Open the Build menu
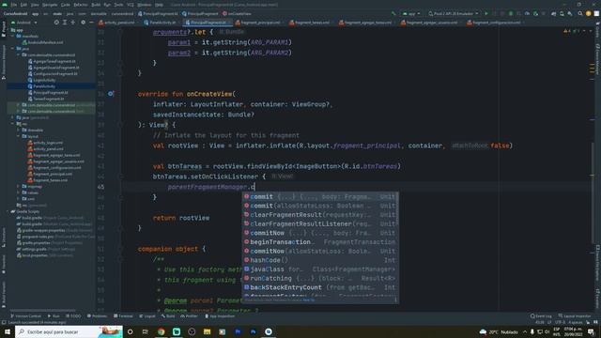 click(x=96, y=5)
